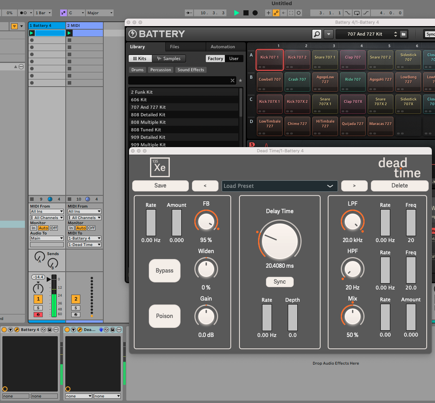Toggle the Follow arrow button in transport
The image size is (435, 403).
[189, 13]
